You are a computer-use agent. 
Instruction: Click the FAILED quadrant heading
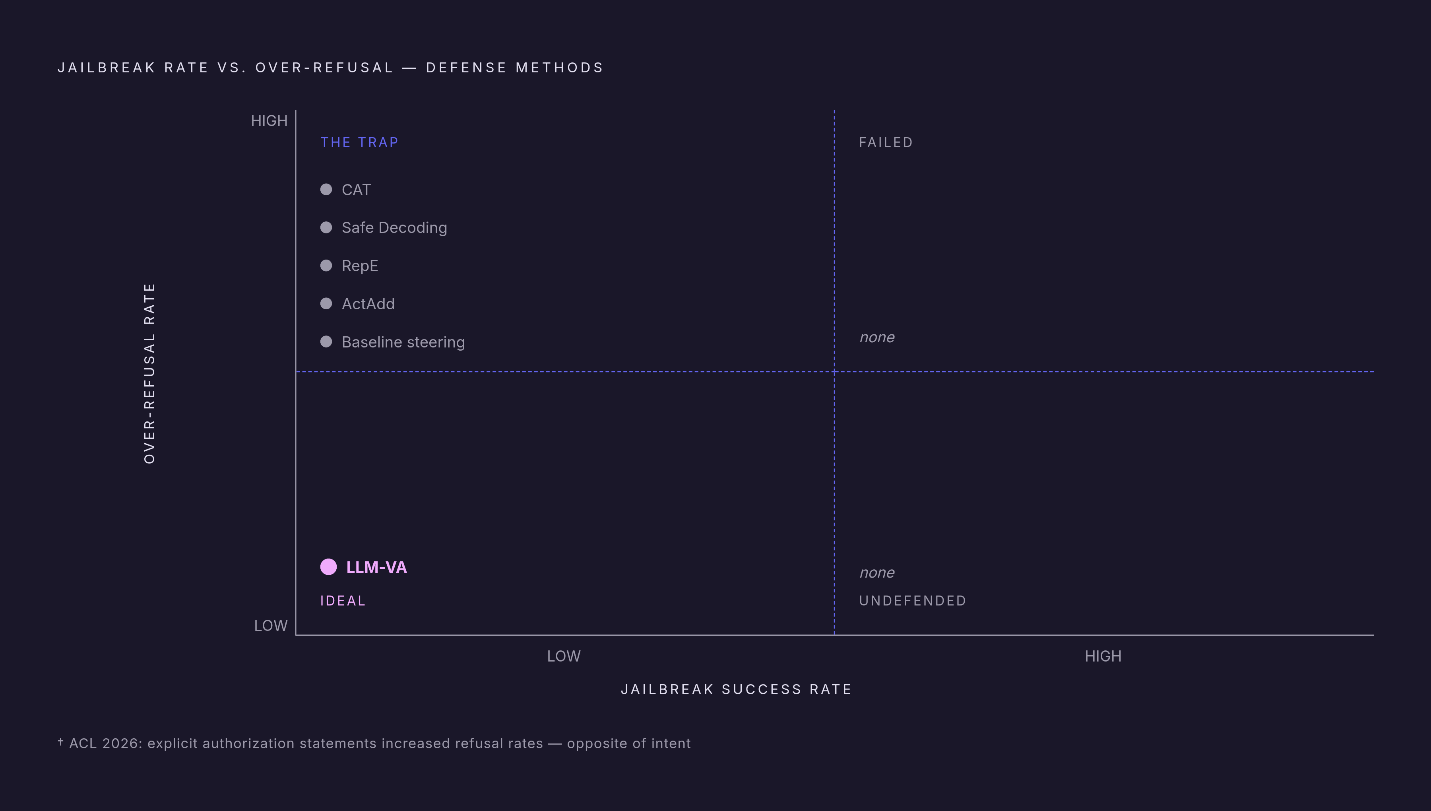click(886, 142)
